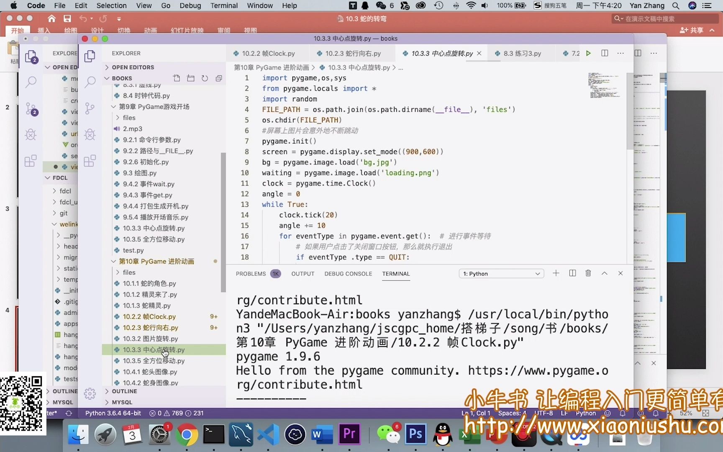
Task: Open the Source Control view
Action: click(90, 108)
